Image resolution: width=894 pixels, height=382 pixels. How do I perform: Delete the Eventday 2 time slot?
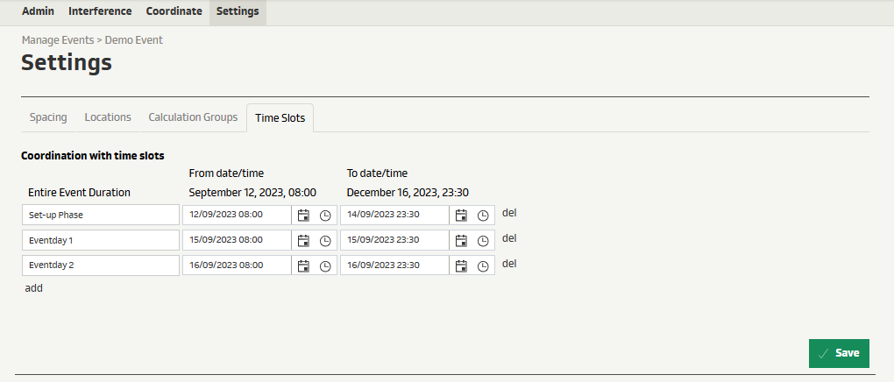509,263
